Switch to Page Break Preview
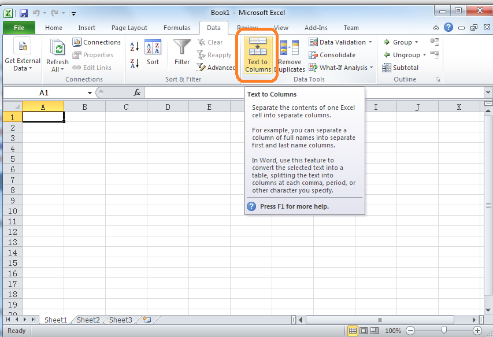Screen dimensions: 493x337 (375, 331)
